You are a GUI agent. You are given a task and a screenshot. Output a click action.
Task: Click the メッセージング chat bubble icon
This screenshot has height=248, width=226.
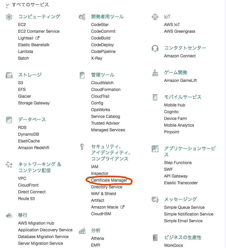click(155, 199)
